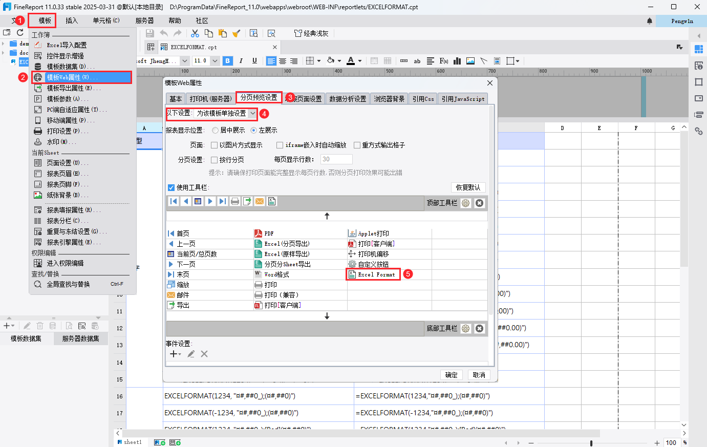Select the Excel Format custom button item
This screenshot has height=447, width=707.
click(x=373, y=274)
